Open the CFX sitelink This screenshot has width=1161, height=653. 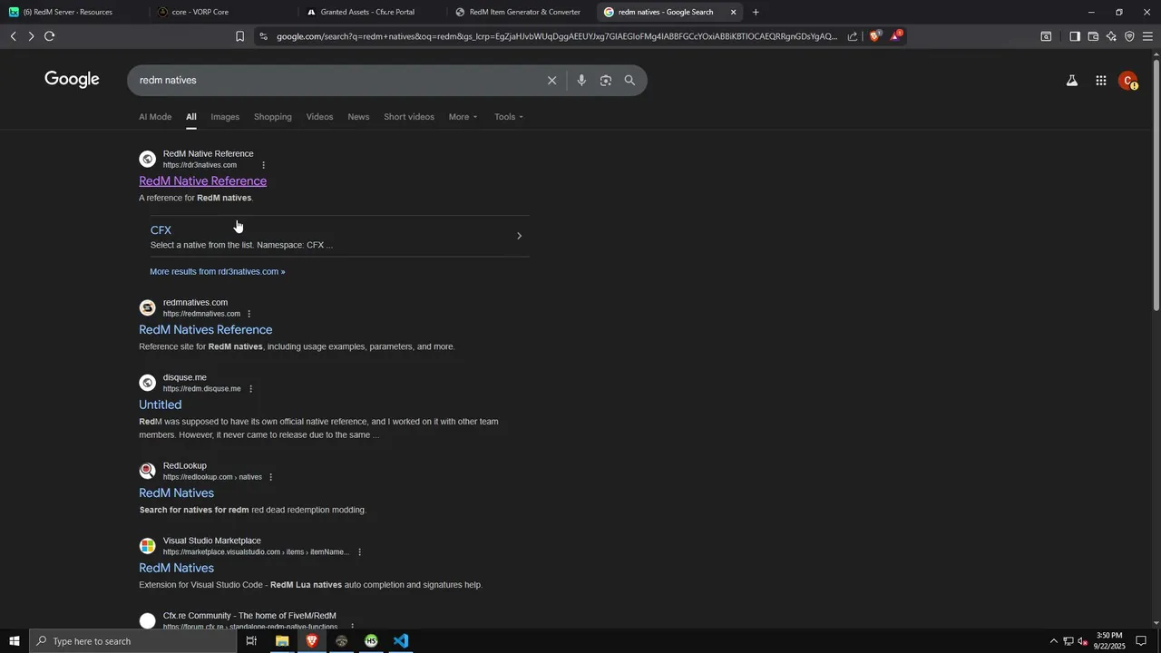(x=161, y=230)
